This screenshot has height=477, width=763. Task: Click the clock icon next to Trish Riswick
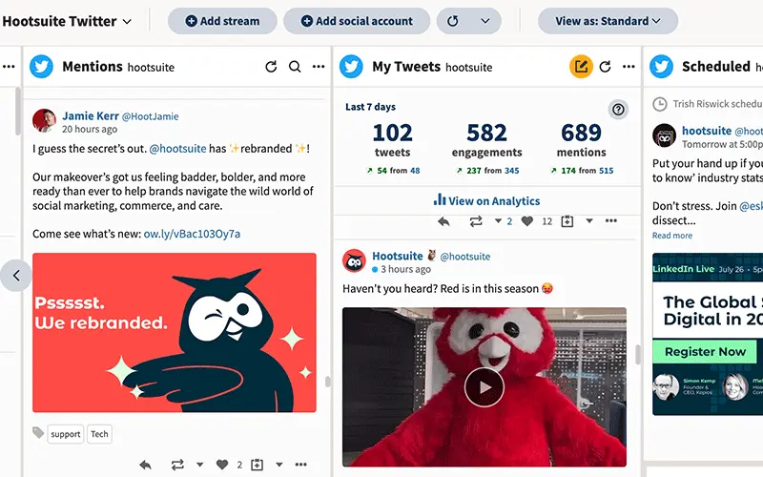[x=660, y=104]
